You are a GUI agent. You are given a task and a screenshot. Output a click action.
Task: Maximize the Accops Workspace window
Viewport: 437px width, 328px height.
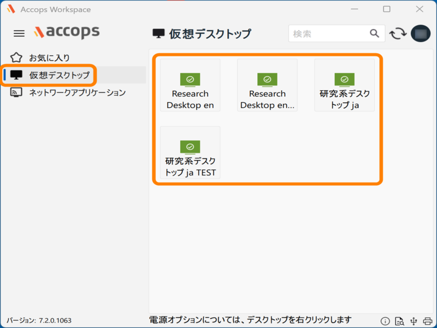387,9
